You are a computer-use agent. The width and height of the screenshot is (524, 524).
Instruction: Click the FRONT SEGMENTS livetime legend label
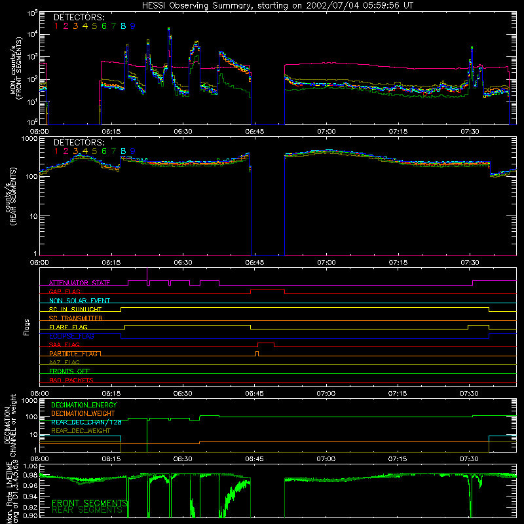pos(90,503)
